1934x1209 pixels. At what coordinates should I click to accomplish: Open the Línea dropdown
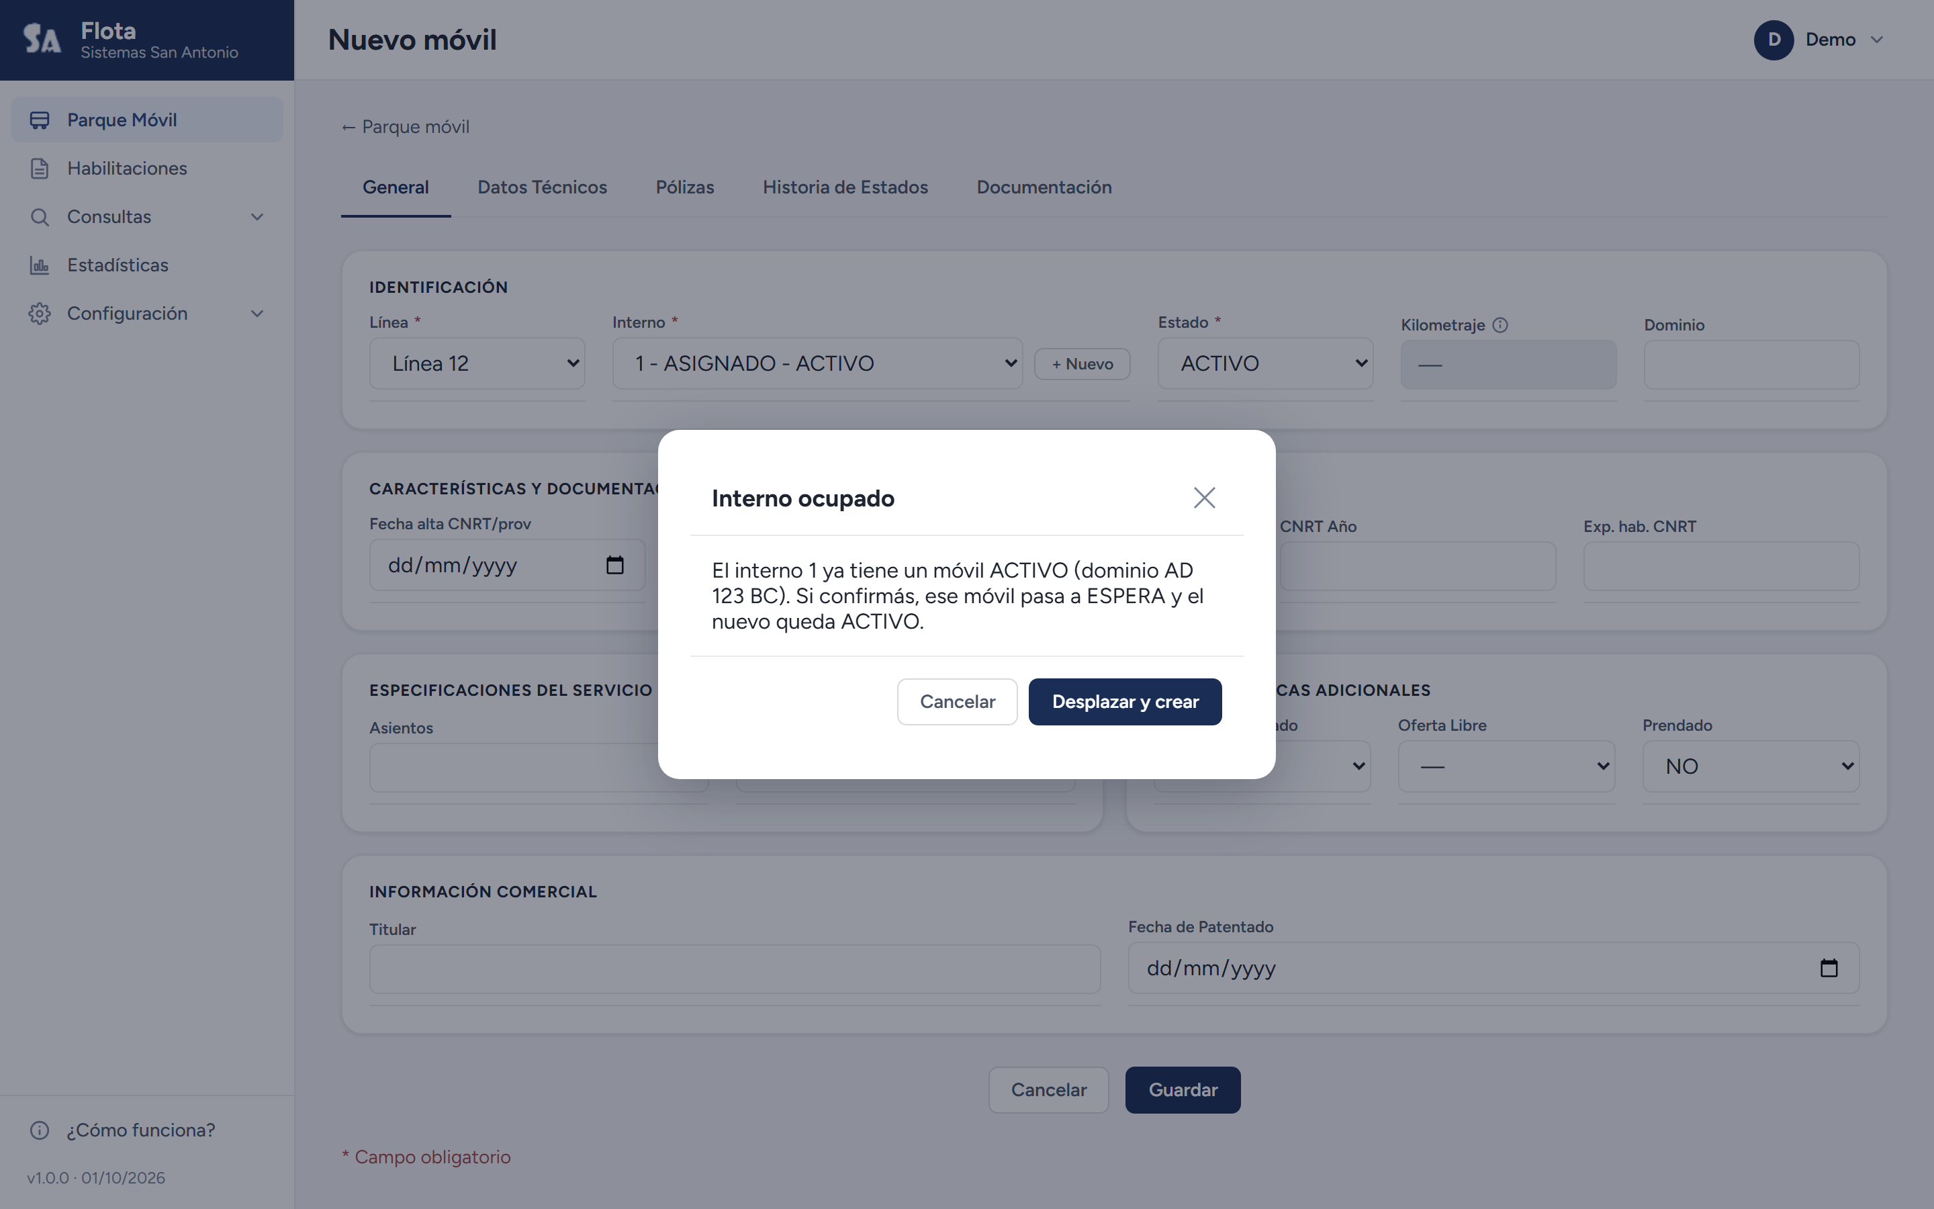pyautogui.click(x=477, y=364)
